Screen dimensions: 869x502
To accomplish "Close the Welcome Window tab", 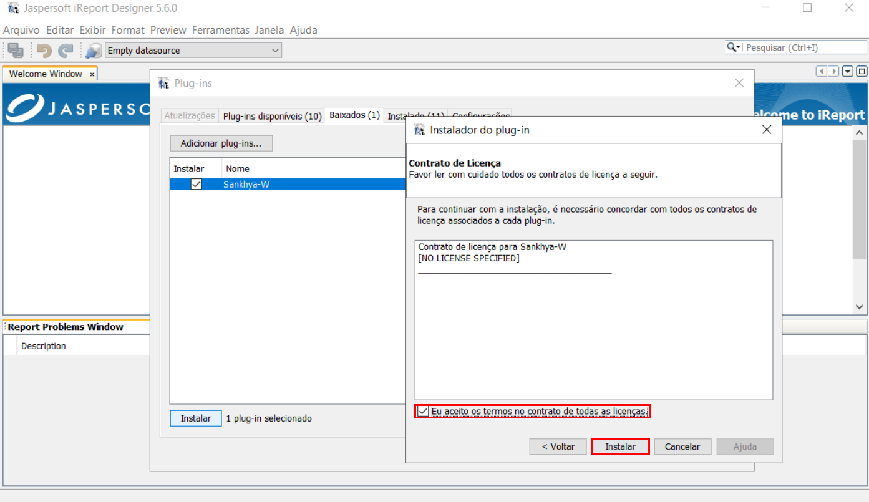I will [92, 74].
